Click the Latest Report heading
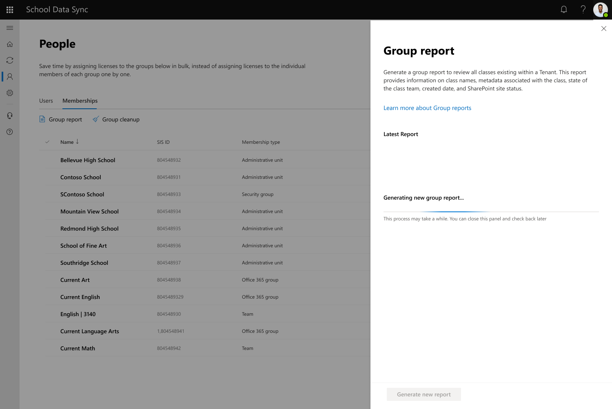Screen dimensions: 612x409 click(401, 134)
